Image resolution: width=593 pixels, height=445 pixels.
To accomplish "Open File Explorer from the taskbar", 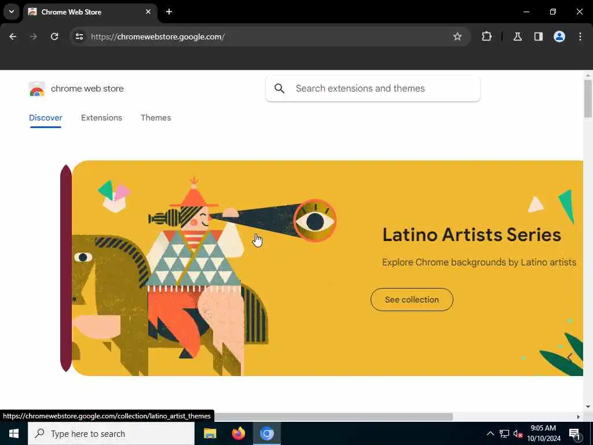I will (x=210, y=433).
